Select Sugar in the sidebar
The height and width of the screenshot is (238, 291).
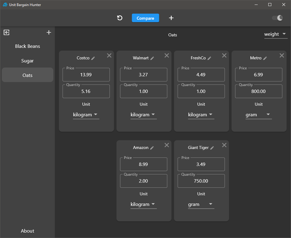click(28, 61)
